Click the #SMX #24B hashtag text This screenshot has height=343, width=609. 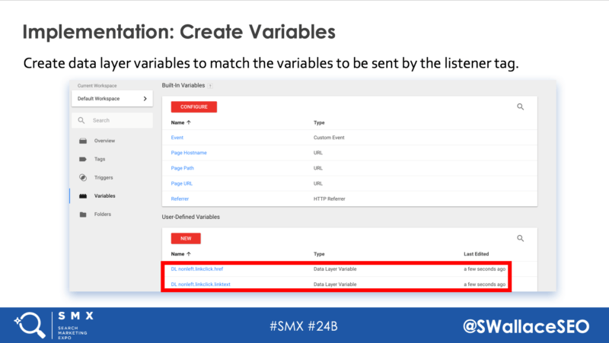click(304, 326)
